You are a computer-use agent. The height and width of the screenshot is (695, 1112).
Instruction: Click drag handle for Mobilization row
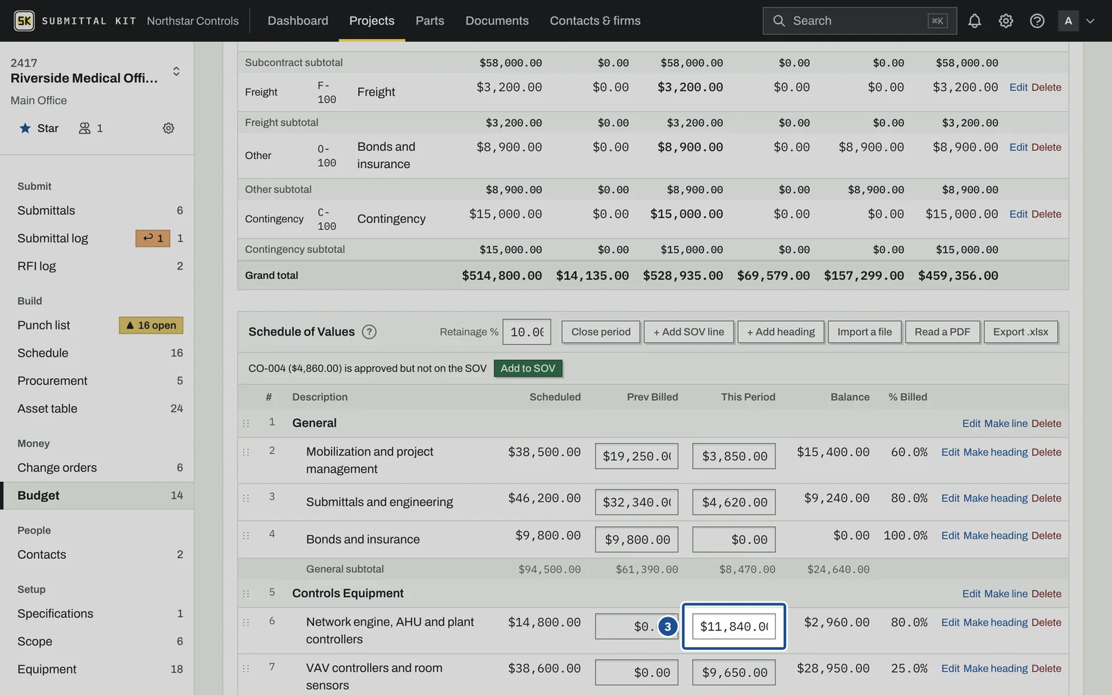click(x=246, y=452)
